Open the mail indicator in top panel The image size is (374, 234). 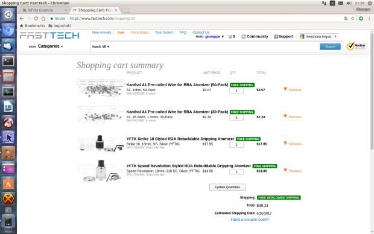[x=341, y=3]
